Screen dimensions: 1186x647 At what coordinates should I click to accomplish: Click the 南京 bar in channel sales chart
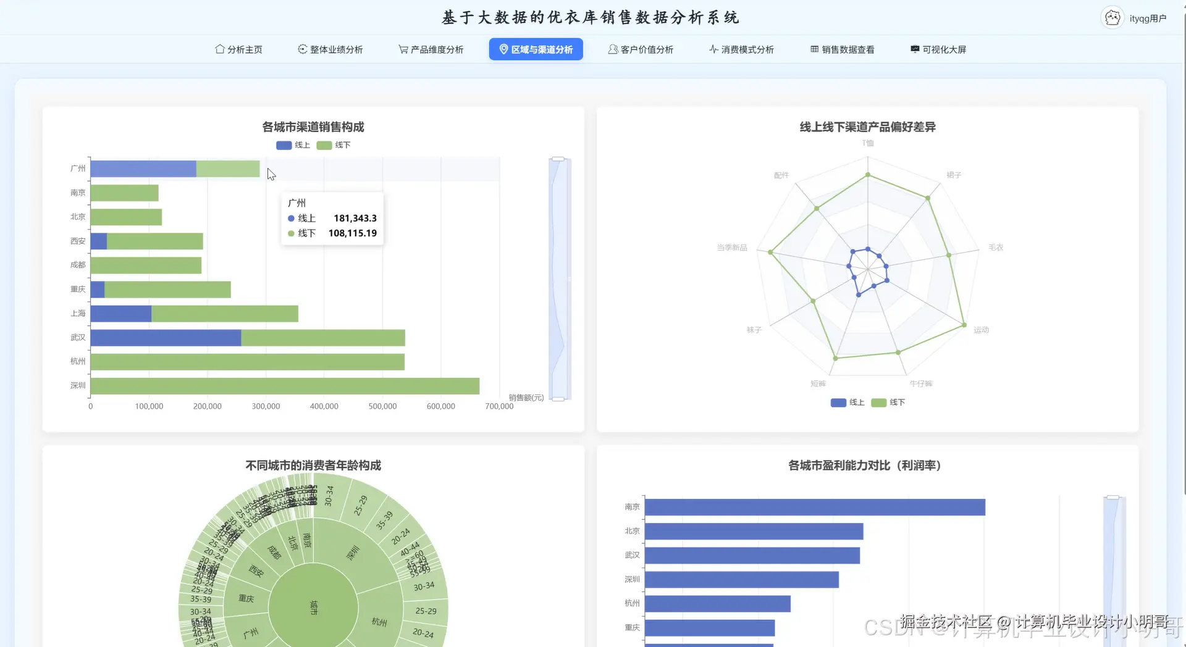125,193
